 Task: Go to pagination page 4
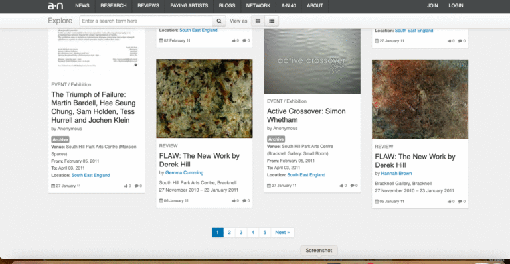coord(253,233)
